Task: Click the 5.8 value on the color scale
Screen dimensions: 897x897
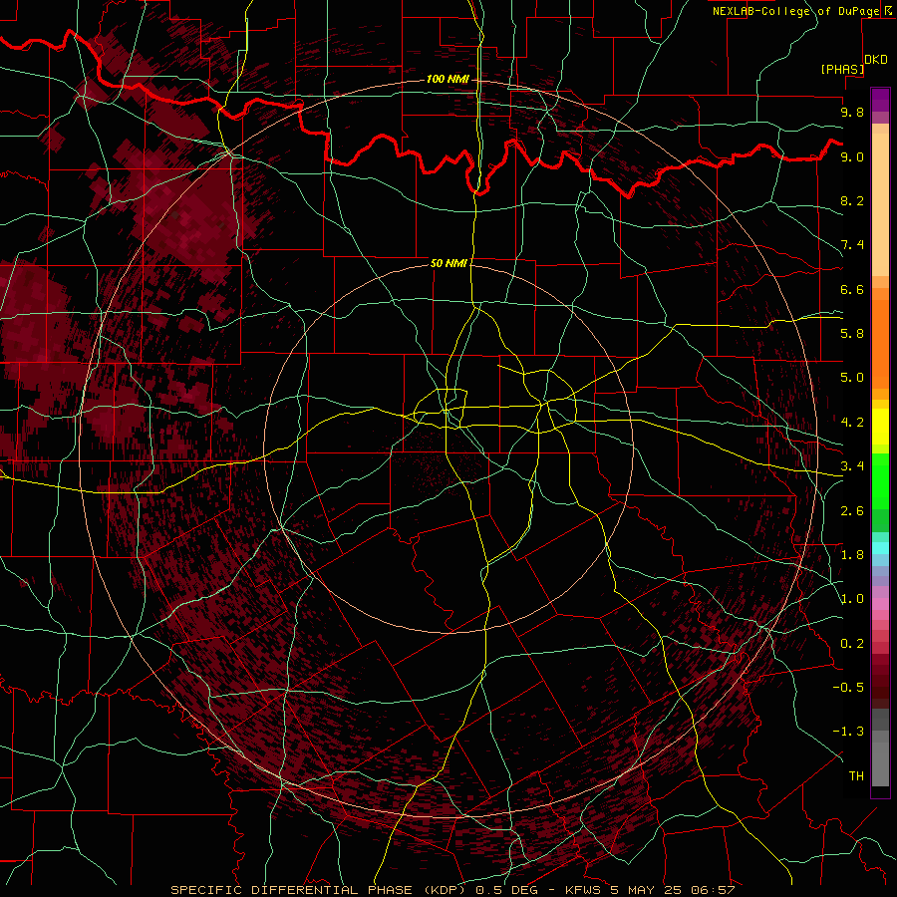Action: [852, 334]
